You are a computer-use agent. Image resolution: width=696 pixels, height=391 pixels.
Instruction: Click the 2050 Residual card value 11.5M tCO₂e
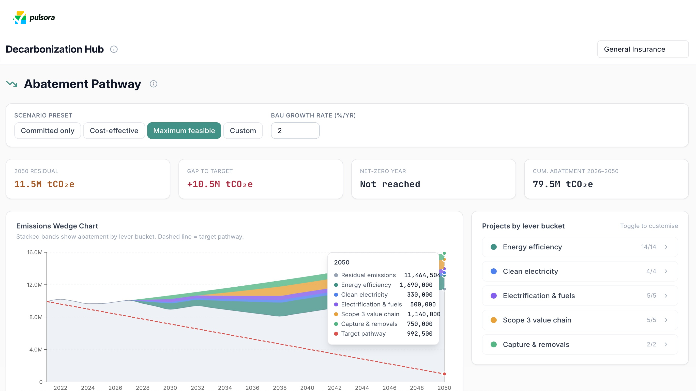click(44, 184)
